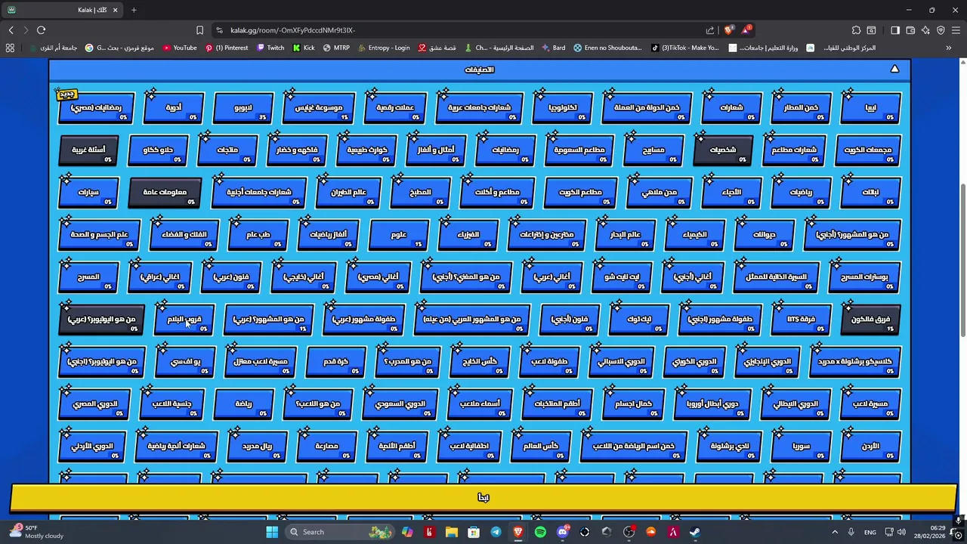Deselect the "معلومات عامة" category
967x544 pixels.
point(165,192)
